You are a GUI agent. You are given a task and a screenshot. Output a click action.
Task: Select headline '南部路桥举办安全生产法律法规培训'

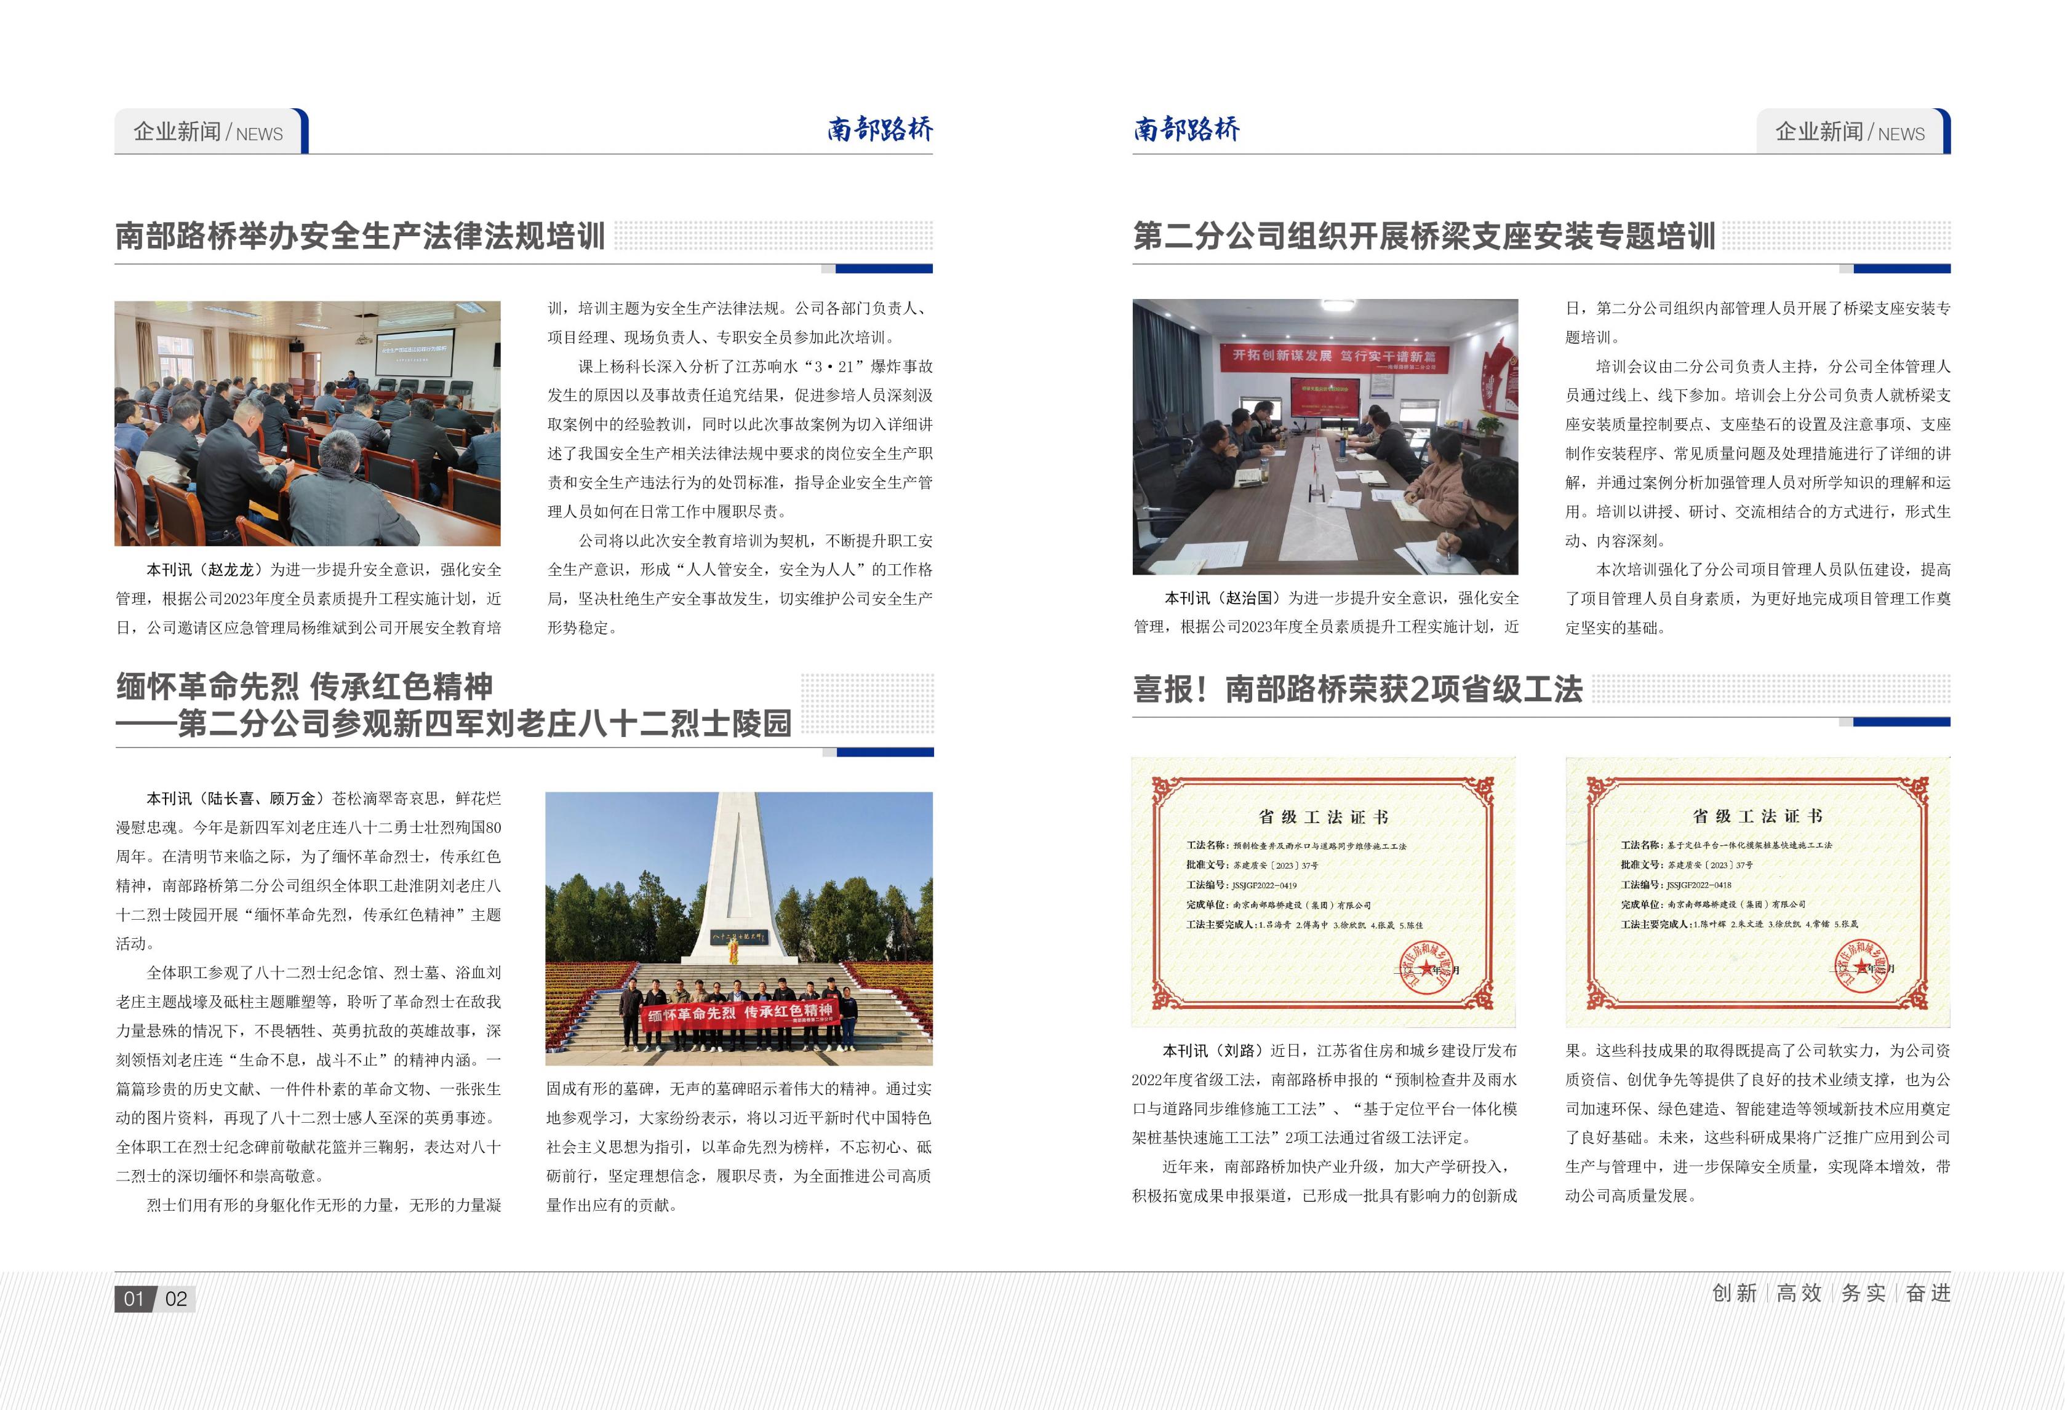360,236
